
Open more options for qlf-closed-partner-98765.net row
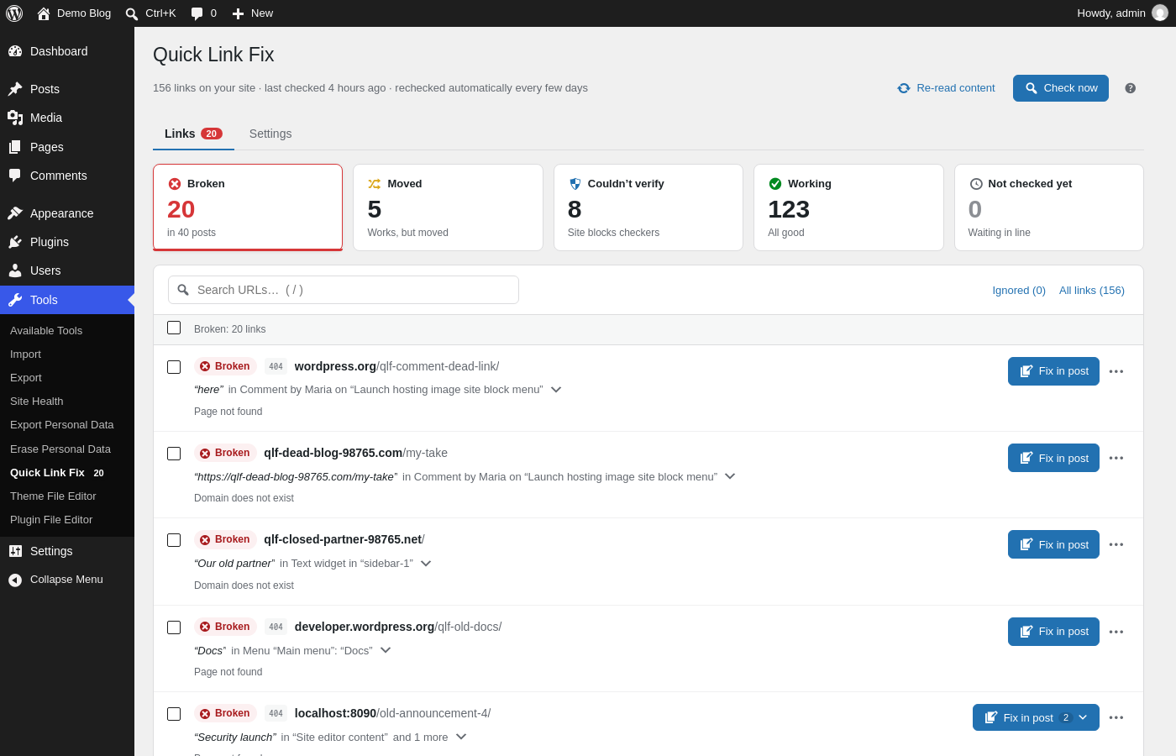coord(1116,544)
